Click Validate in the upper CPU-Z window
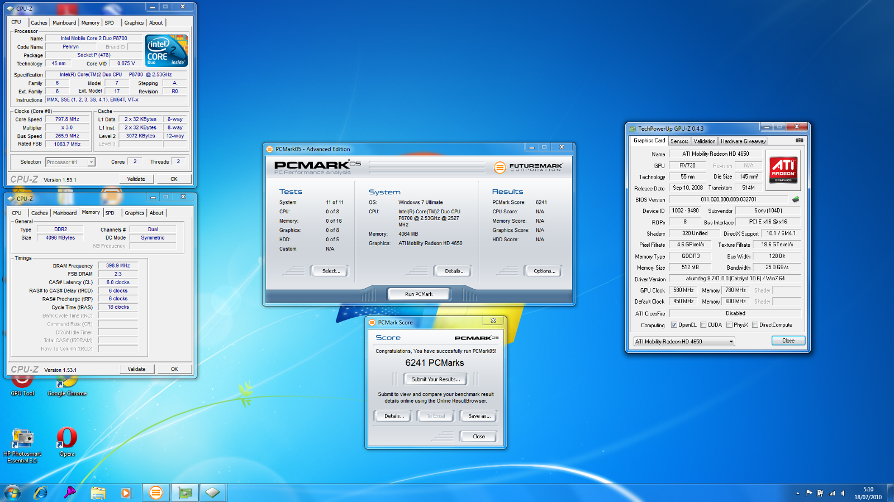894x502 pixels. pyautogui.click(x=136, y=179)
